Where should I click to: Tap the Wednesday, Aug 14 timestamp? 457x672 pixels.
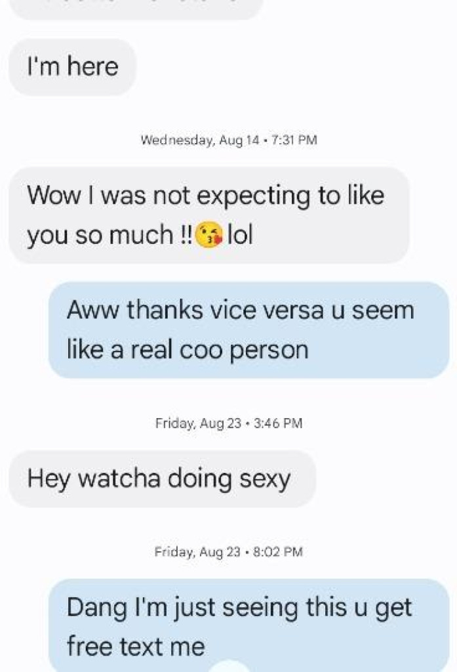tap(229, 140)
